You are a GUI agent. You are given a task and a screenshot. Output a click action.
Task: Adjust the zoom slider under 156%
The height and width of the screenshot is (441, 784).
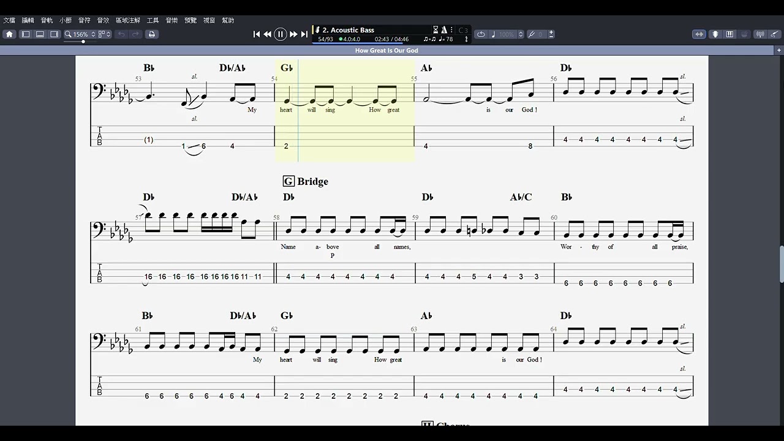[83, 41]
